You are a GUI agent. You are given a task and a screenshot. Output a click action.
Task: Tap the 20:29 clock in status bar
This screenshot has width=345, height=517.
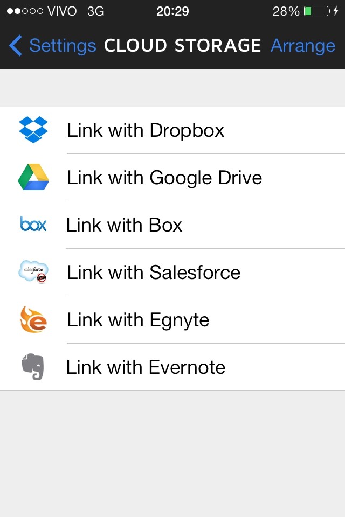click(172, 11)
